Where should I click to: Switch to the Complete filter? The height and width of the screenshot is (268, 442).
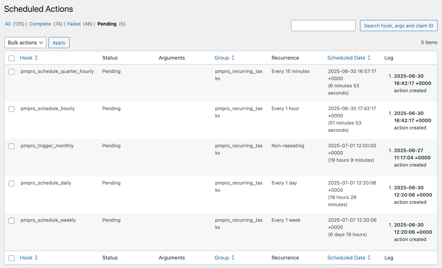[40, 24]
